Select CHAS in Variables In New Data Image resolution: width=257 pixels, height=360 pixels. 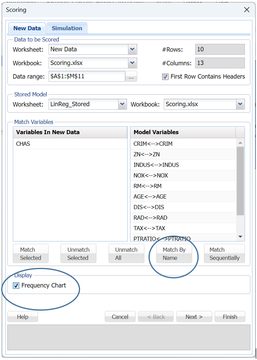click(23, 144)
